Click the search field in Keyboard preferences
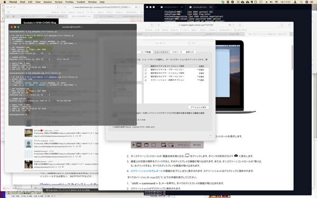Screen dimensions: 317x198 (201, 43)
